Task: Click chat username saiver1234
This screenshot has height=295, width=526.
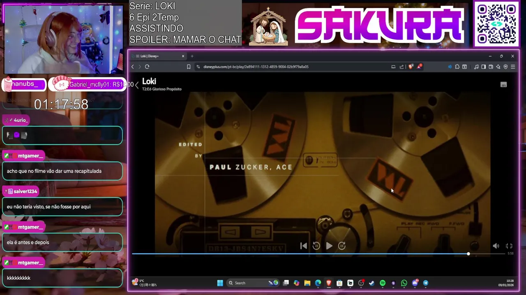Action: (25, 191)
